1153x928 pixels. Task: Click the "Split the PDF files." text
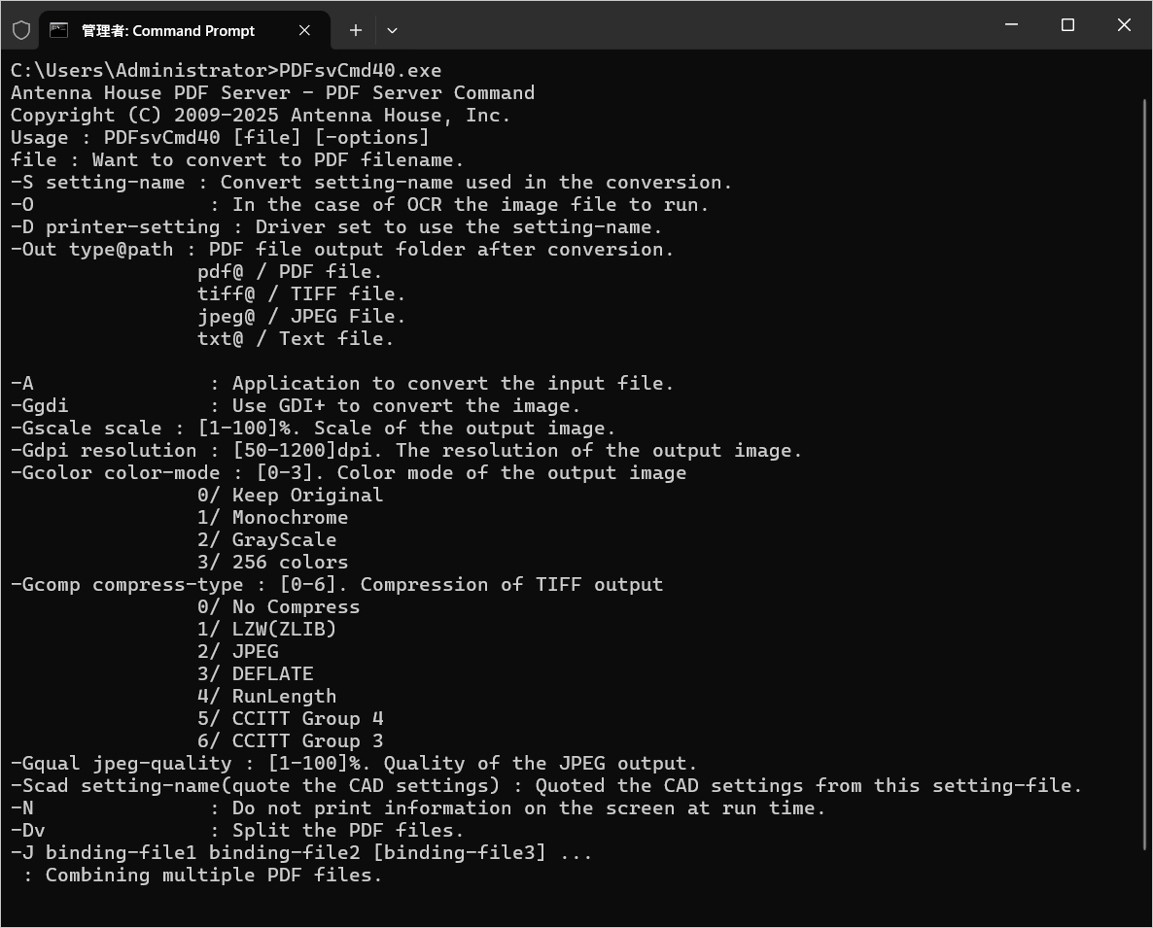pyautogui.click(x=348, y=831)
